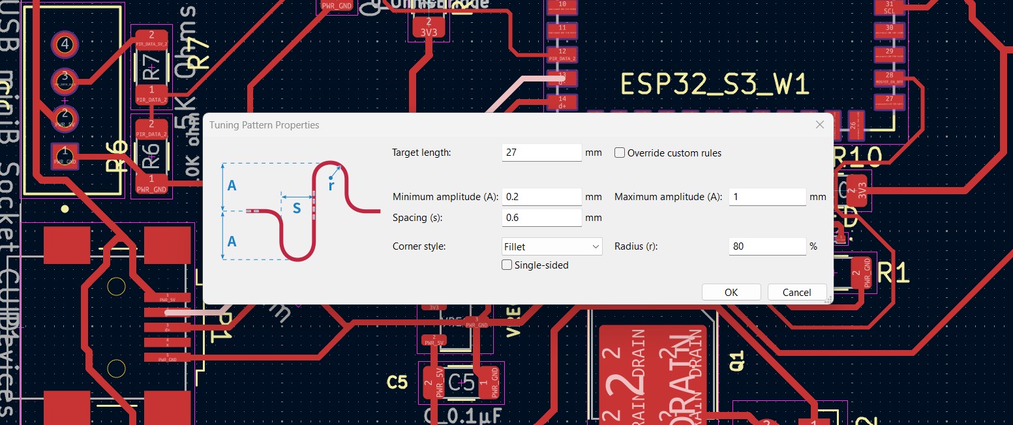Select resistor R7 footprint body
Viewport: 1013px width, 425px height.
[151, 67]
